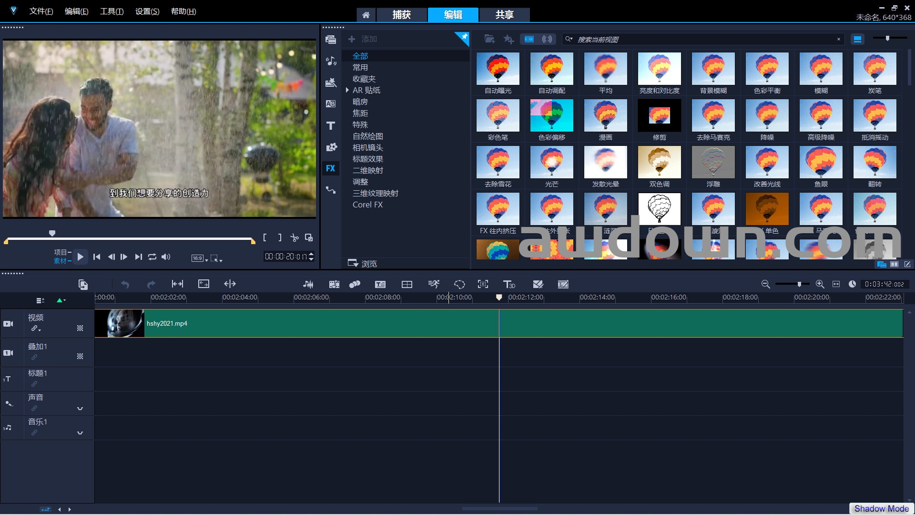This screenshot has width=915, height=515.
Task: Toggle repeat playback loop button
Action: click(152, 257)
